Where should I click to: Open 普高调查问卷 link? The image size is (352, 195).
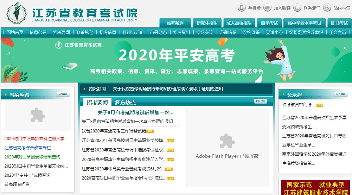pyautogui.click(x=17, y=184)
